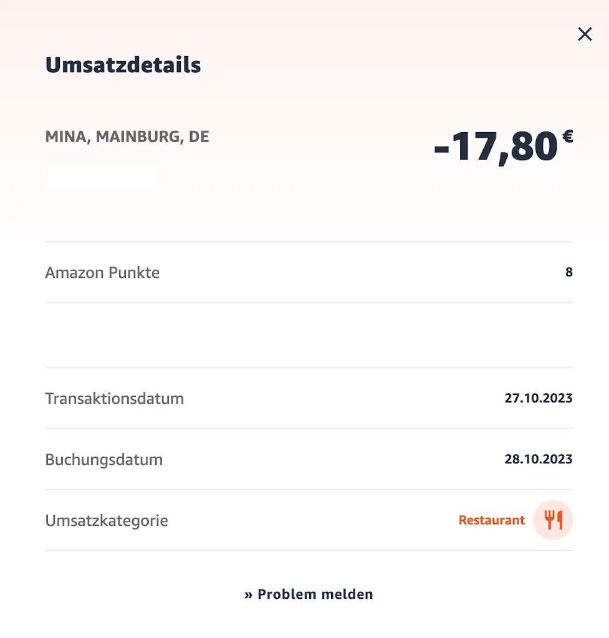Viewport: 609px width, 638px height.
Task: Select the Umsatzkategorie label
Action: [107, 521]
